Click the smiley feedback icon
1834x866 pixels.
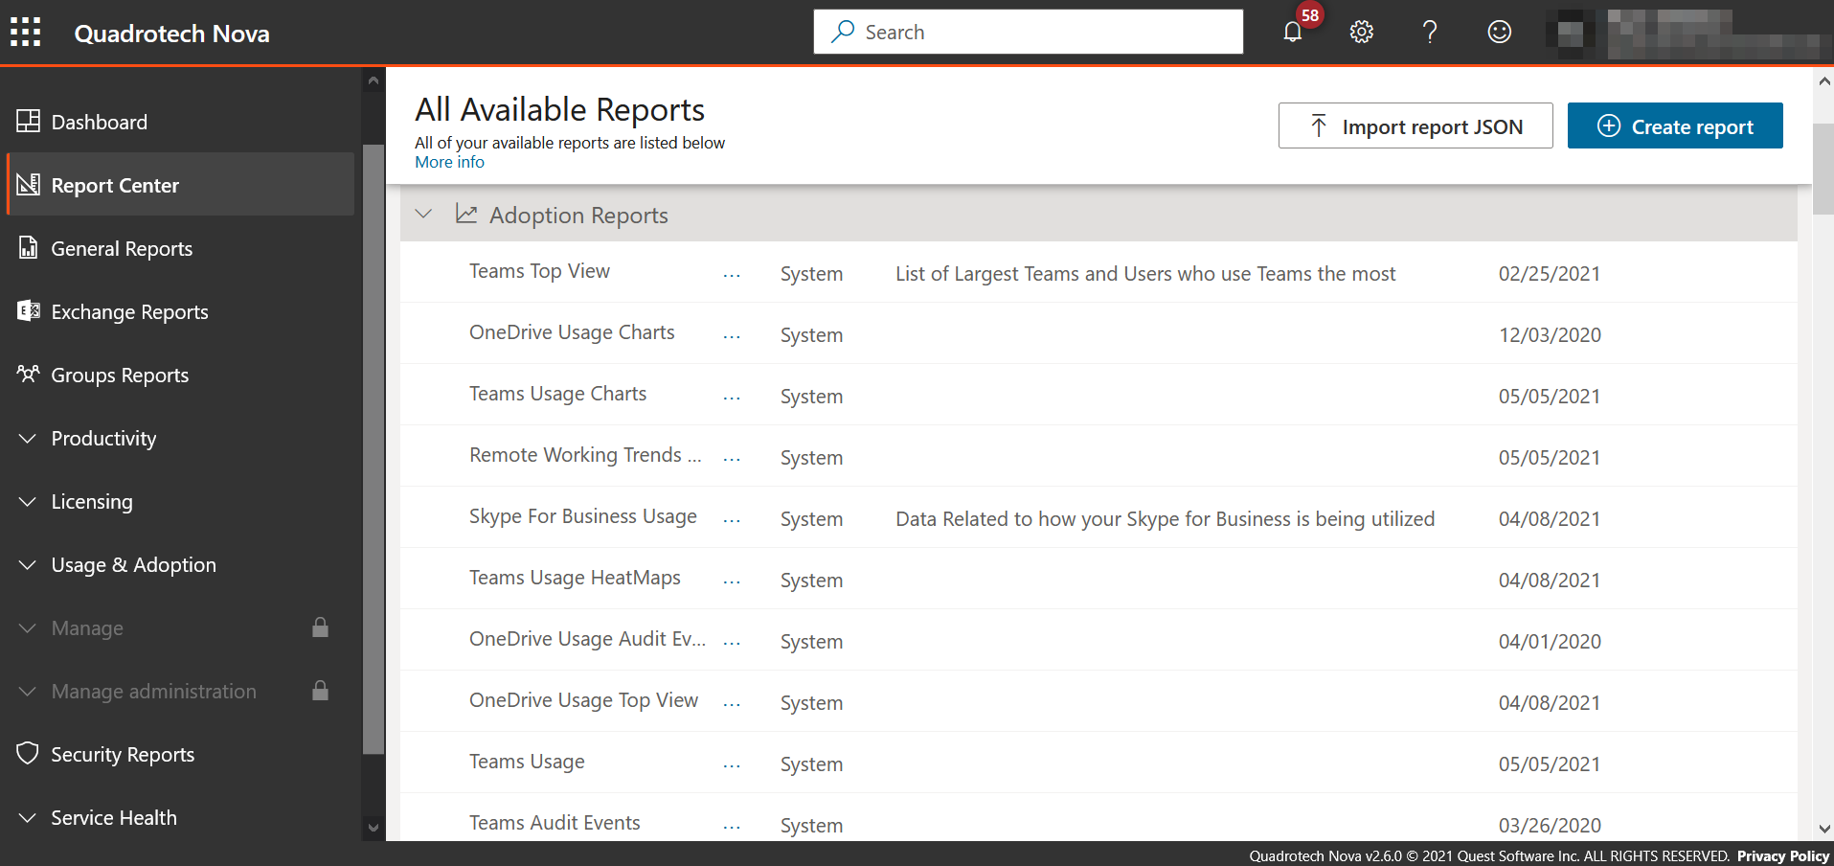1500,33
